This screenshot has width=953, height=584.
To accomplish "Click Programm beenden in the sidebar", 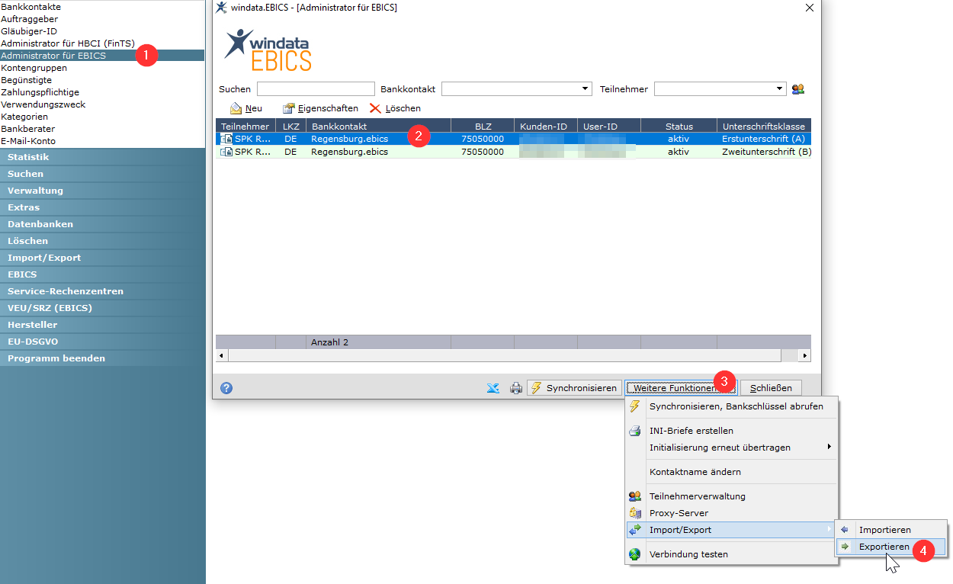I will point(103,358).
